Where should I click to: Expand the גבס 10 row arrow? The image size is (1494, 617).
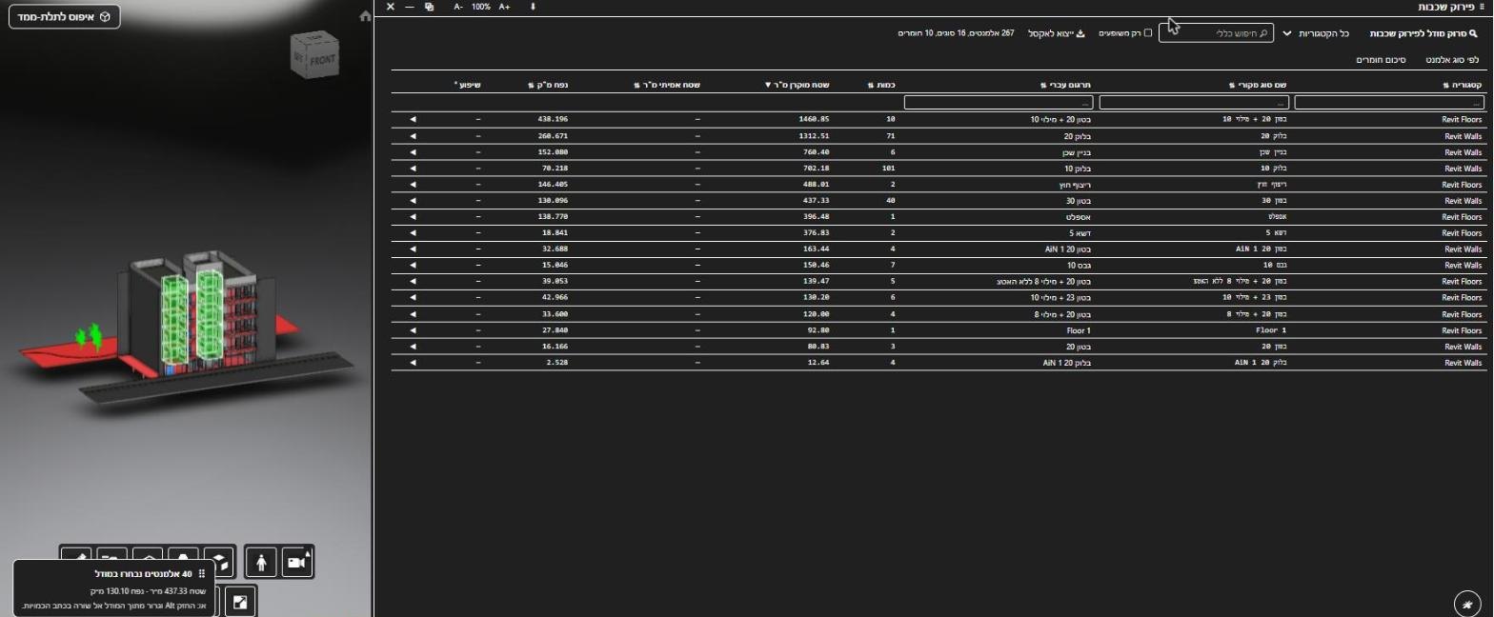click(413, 266)
